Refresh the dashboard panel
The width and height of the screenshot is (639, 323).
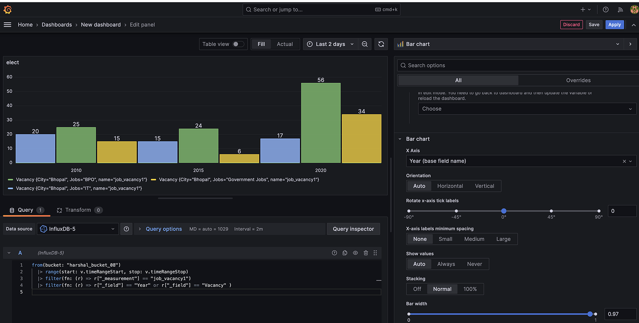381,44
